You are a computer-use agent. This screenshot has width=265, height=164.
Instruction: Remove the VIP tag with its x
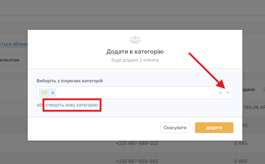coord(53,93)
